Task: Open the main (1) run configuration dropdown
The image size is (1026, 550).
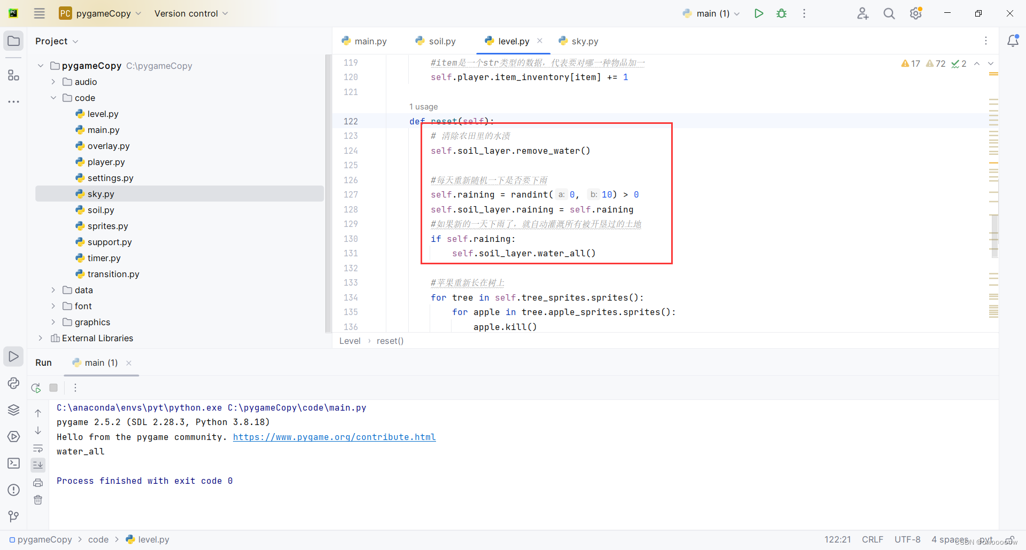Action: coord(711,13)
